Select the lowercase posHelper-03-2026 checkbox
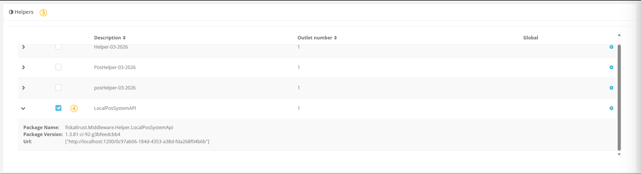Screen dimensions: 641x174 [x=58, y=88]
